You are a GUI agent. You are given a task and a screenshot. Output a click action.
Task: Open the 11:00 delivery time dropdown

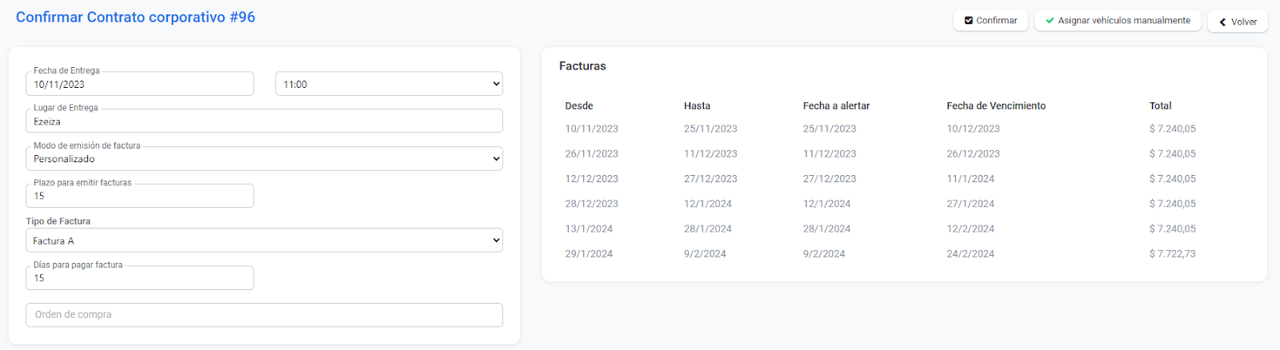(x=389, y=84)
